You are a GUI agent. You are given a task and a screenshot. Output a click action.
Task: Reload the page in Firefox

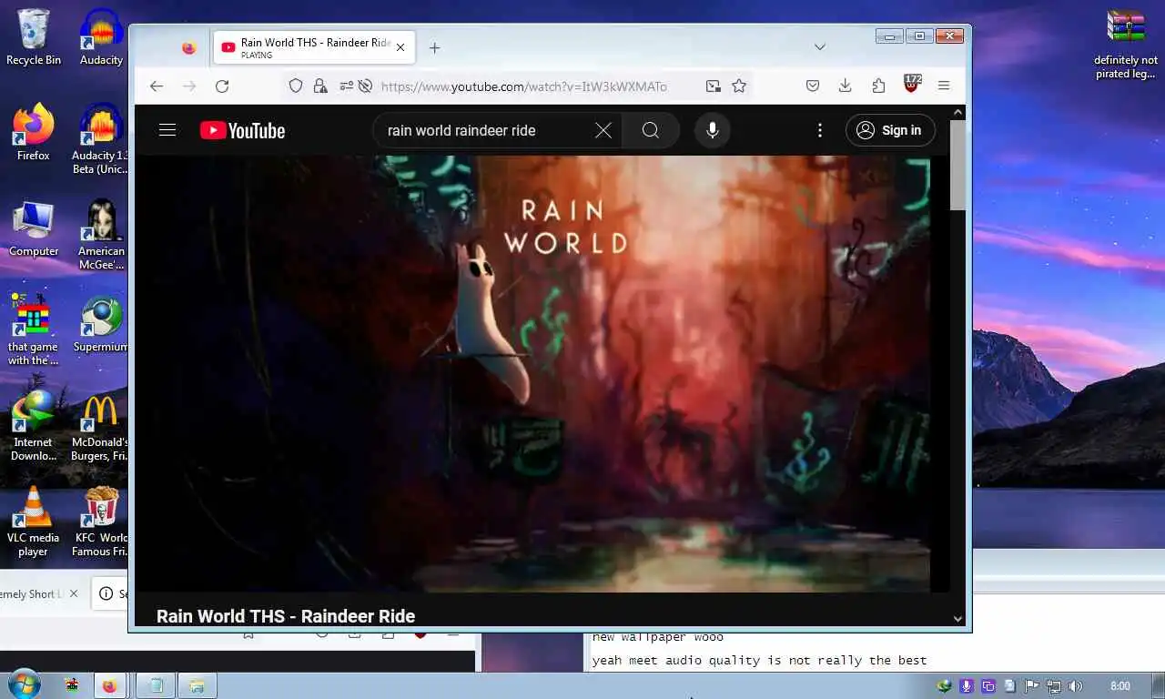[222, 86]
